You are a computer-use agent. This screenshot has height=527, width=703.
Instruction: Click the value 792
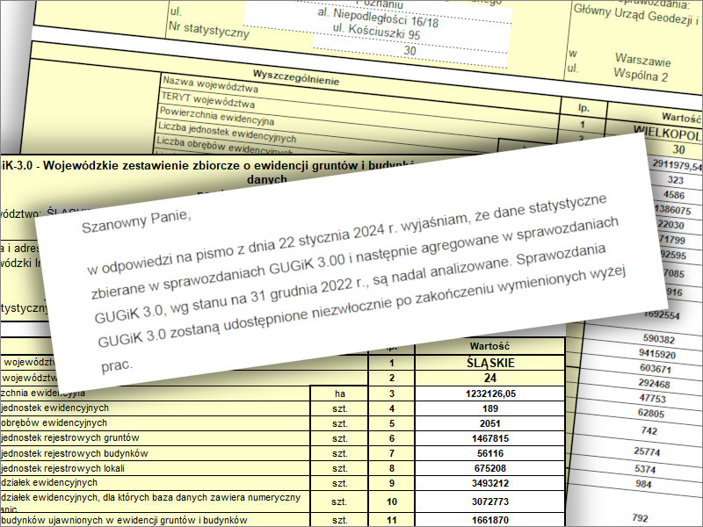(x=641, y=518)
